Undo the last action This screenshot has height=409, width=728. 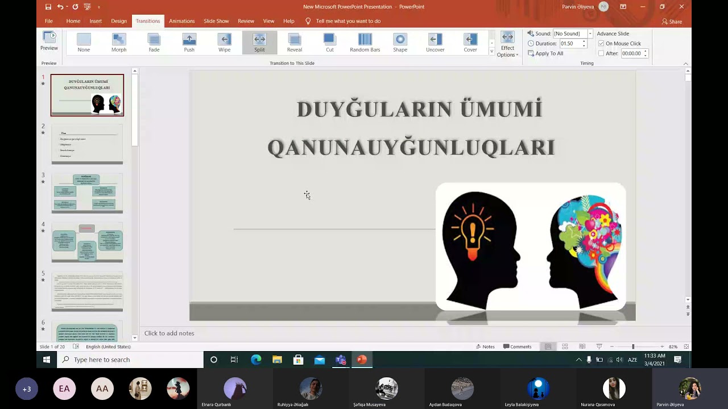click(x=60, y=7)
